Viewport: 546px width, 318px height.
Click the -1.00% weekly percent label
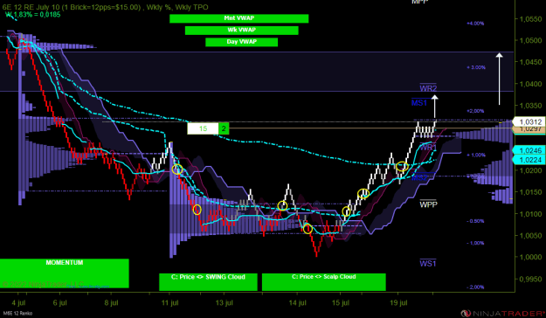point(475,243)
